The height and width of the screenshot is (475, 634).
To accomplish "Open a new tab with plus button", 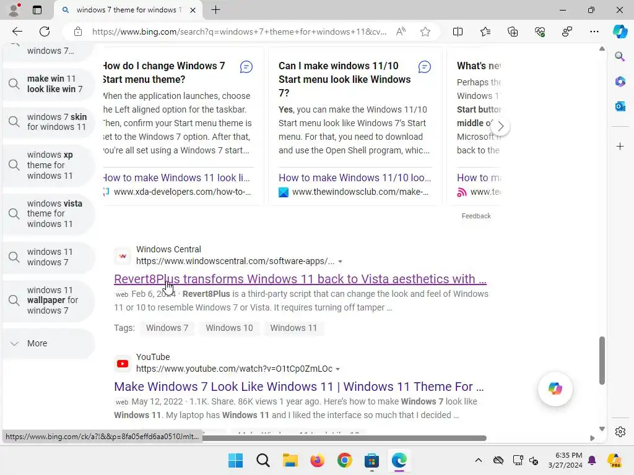I will pos(216,10).
